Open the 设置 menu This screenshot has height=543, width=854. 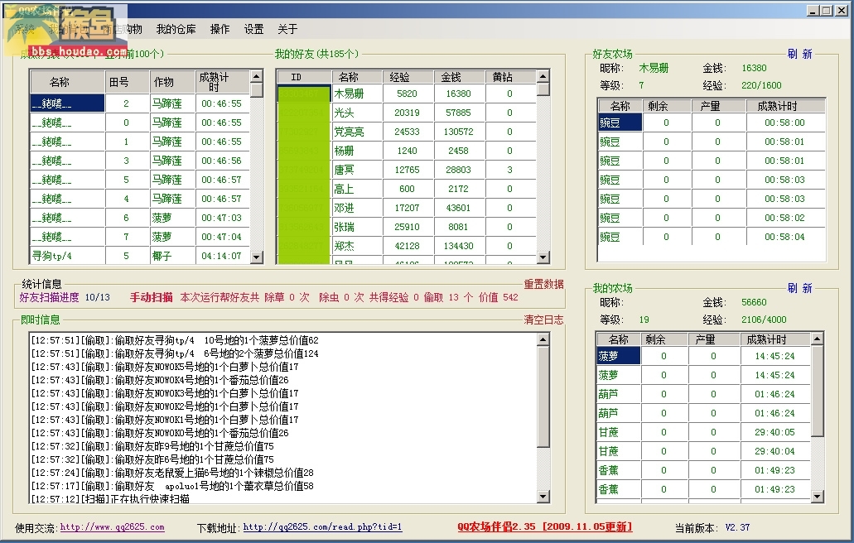pyautogui.click(x=253, y=29)
